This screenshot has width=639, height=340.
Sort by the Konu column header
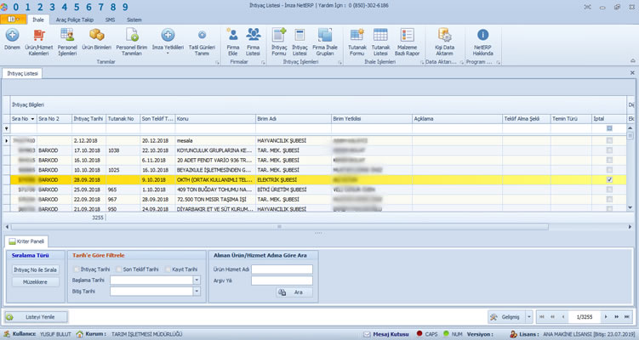[x=215, y=119]
